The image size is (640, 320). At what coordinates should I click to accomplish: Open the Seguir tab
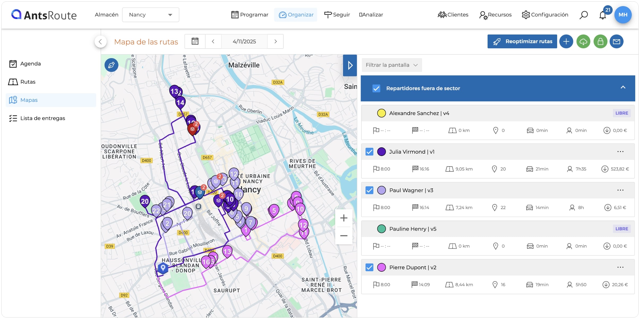337,15
